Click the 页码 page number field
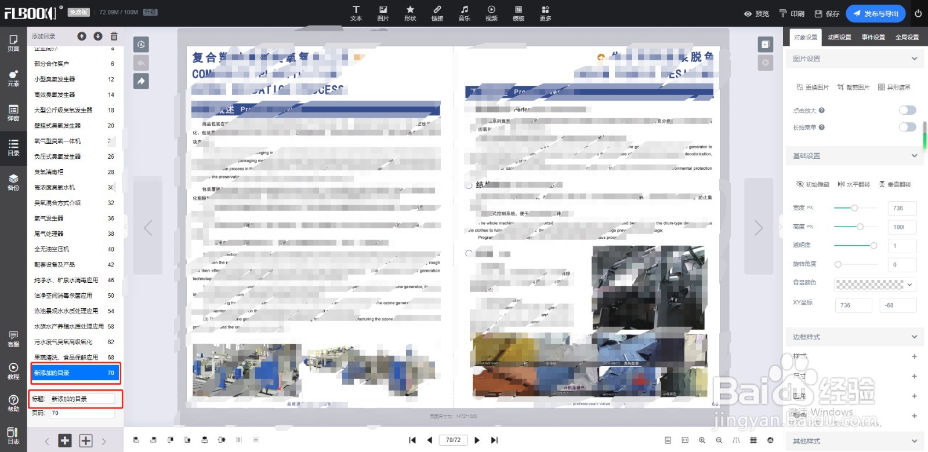The width and height of the screenshot is (928, 452). pyautogui.click(x=82, y=413)
